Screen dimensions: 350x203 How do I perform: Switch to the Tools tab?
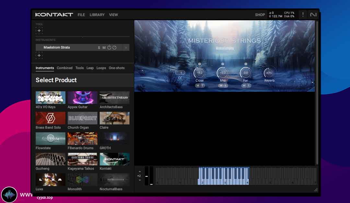[x=79, y=68]
